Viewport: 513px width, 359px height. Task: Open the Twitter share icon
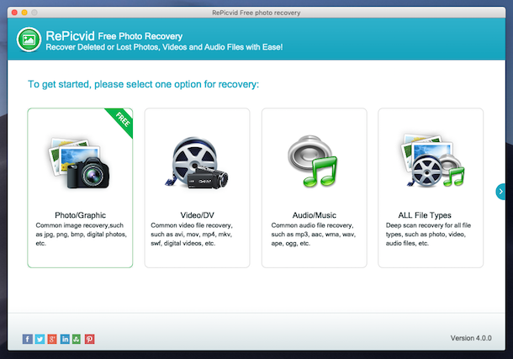[40, 339]
